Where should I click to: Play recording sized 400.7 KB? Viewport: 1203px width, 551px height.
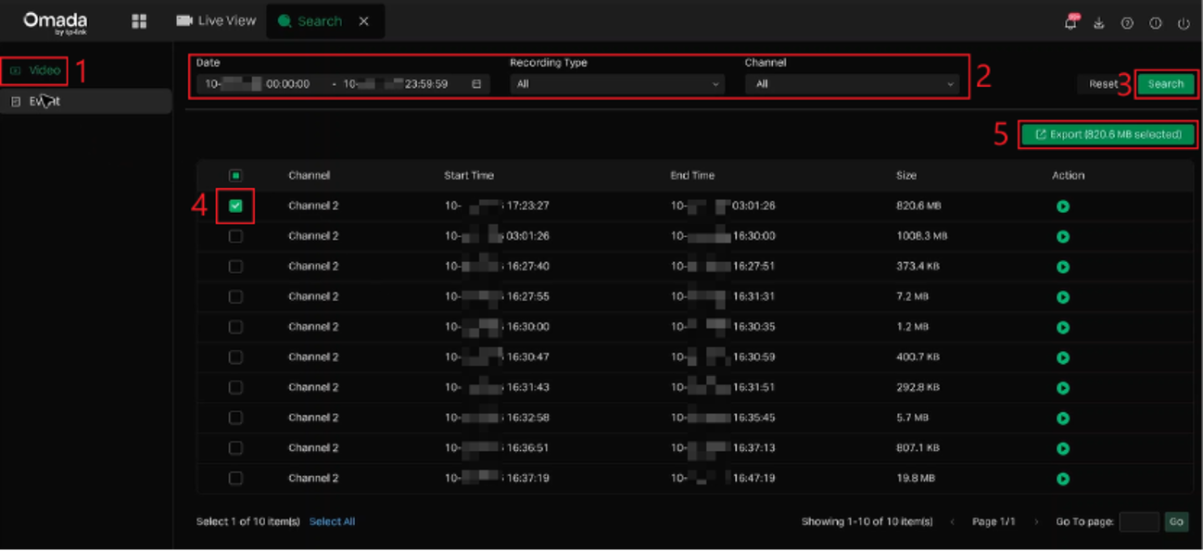(1063, 357)
